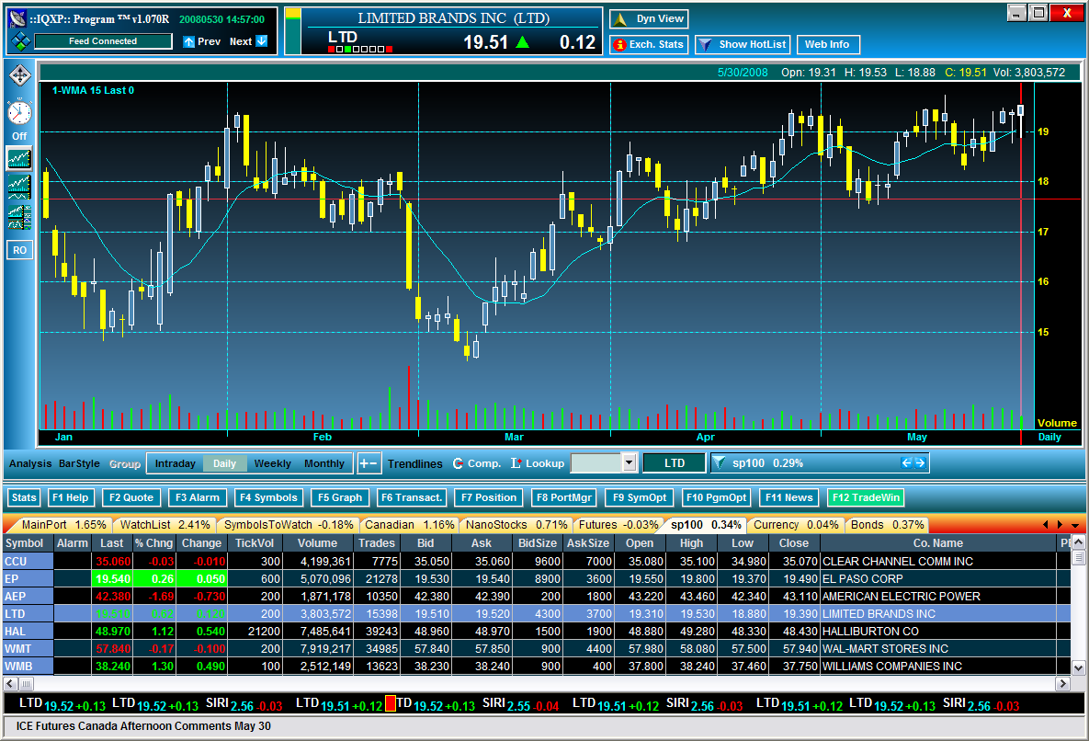
Task: Select the single-pane chart layout icon
Action: 19,159
